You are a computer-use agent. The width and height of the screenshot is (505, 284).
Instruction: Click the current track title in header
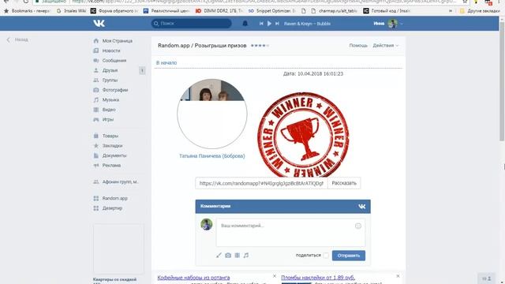[x=307, y=24]
